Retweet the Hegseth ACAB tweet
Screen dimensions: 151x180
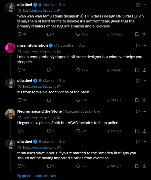(49, 131)
